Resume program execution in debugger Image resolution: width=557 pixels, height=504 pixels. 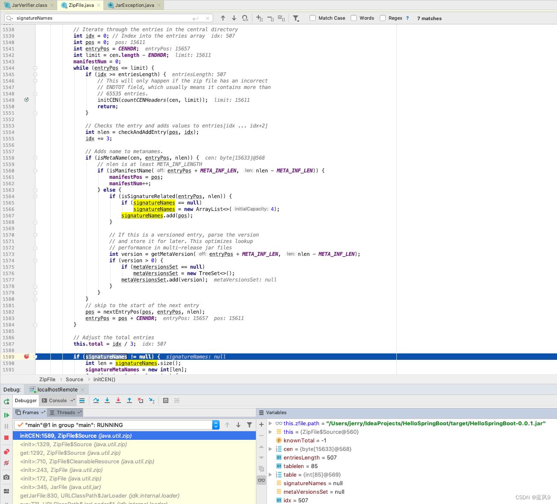tap(6, 415)
